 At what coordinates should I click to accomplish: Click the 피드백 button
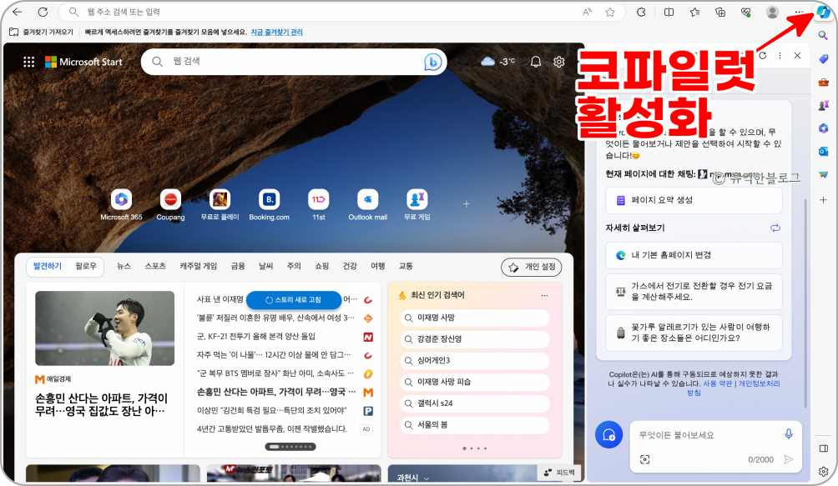pos(559,472)
